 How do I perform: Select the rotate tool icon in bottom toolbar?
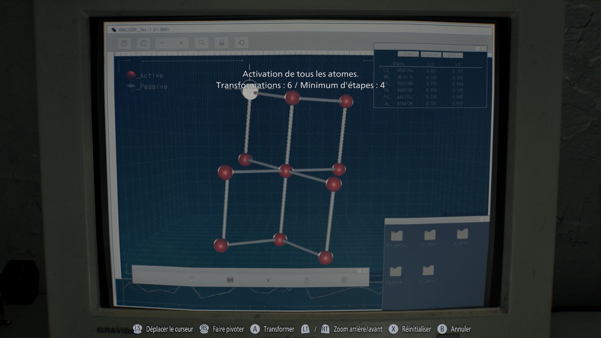point(192,279)
